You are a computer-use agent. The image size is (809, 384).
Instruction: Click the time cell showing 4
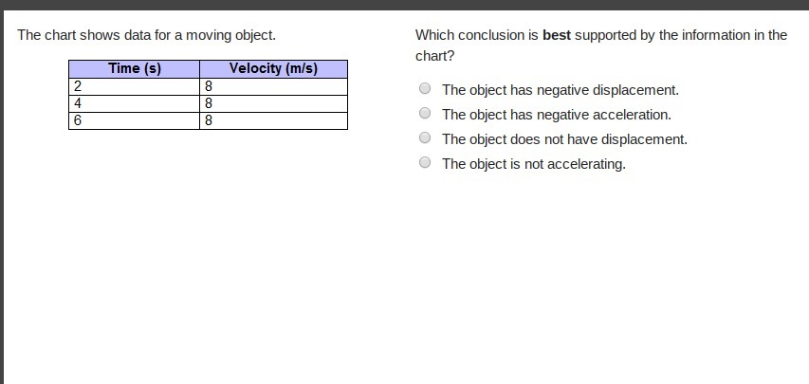(x=134, y=103)
